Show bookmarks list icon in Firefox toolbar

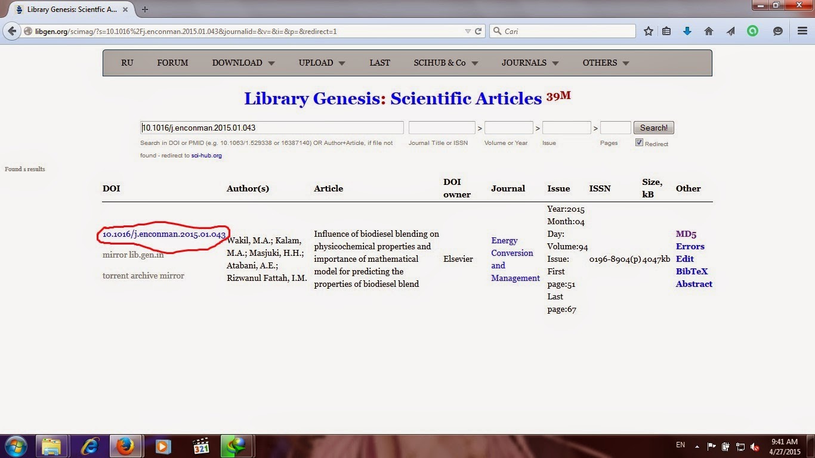click(x=666, y=31)
